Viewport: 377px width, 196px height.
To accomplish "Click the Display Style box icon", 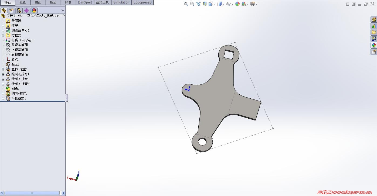I will [220, 4].
